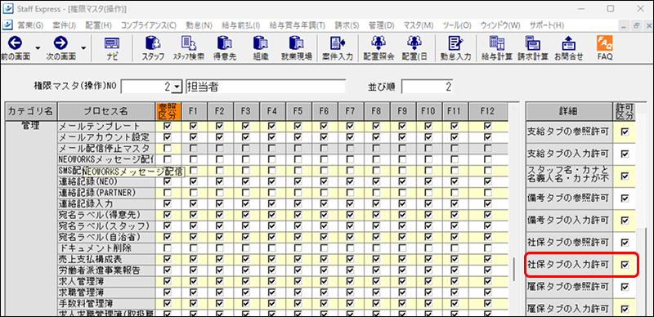Select the 労働者派遣事業報告 process row
The height and width of the screenshot is (317, 654).
coord(105,270)
